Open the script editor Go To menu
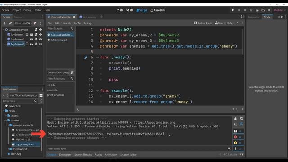This screenshot has height=162, width=288. 77,23
